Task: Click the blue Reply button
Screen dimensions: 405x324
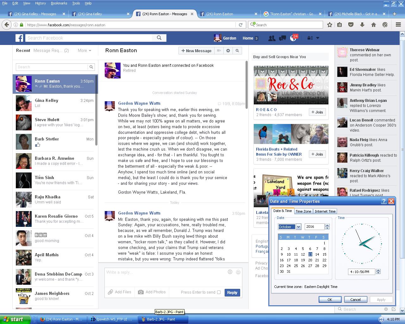Action: 232,293
